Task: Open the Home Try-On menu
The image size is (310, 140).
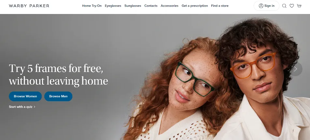Action: [92, 6]
